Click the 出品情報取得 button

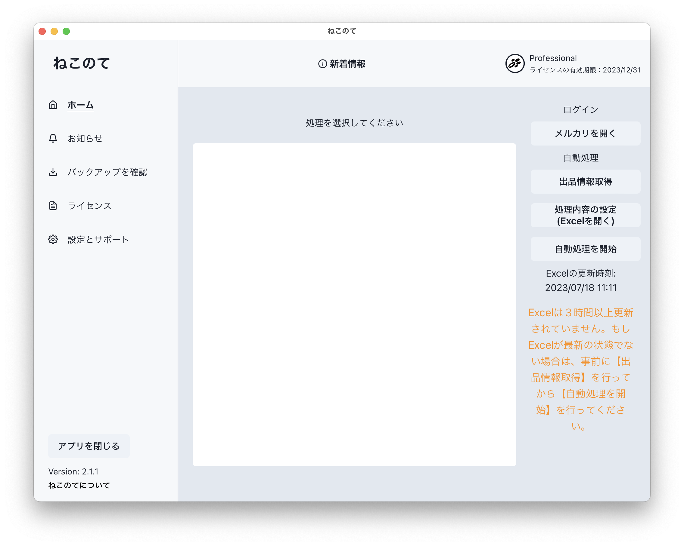(x=585, y=182)
